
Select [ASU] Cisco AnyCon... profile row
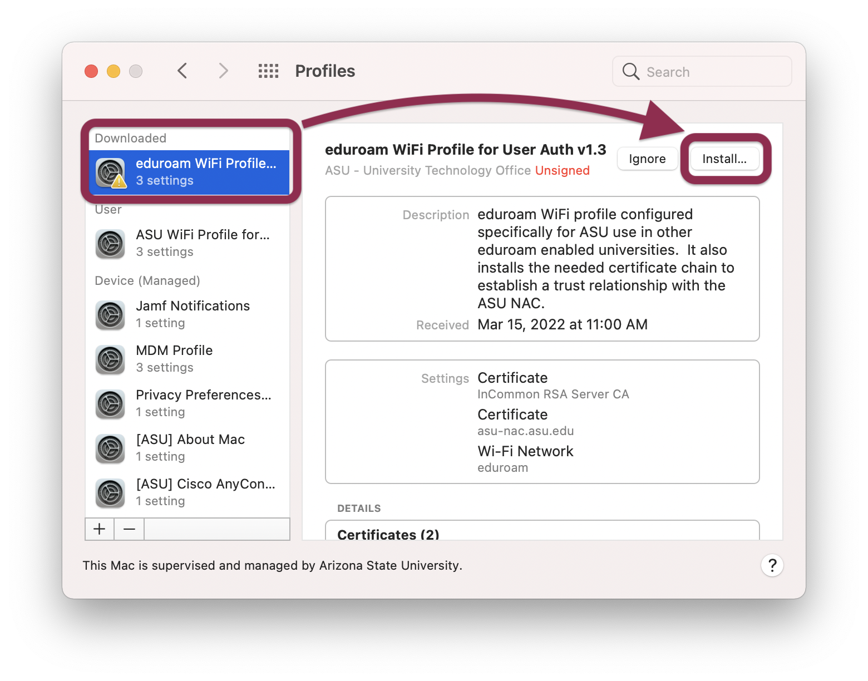pyautogui.click(x=188, y=492)
